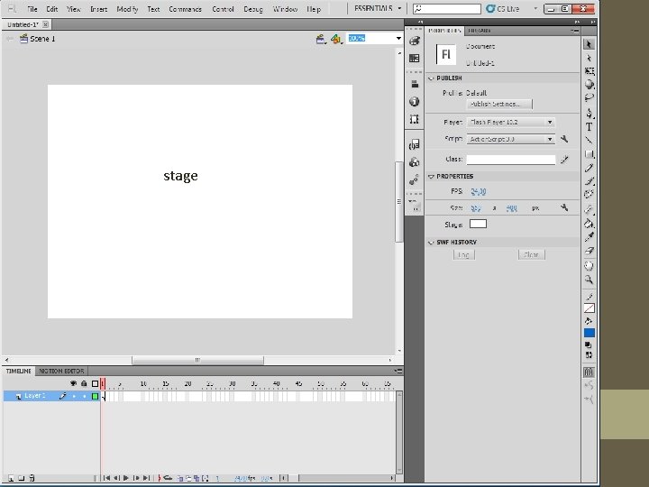649x487 pixels.
Task: Select the Hand tool
Action: [589, 266]
